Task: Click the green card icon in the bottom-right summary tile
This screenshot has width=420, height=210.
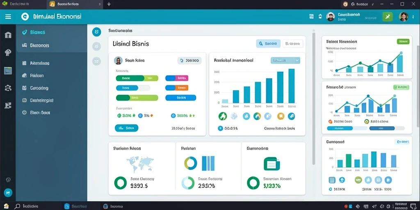Action: 272,164
